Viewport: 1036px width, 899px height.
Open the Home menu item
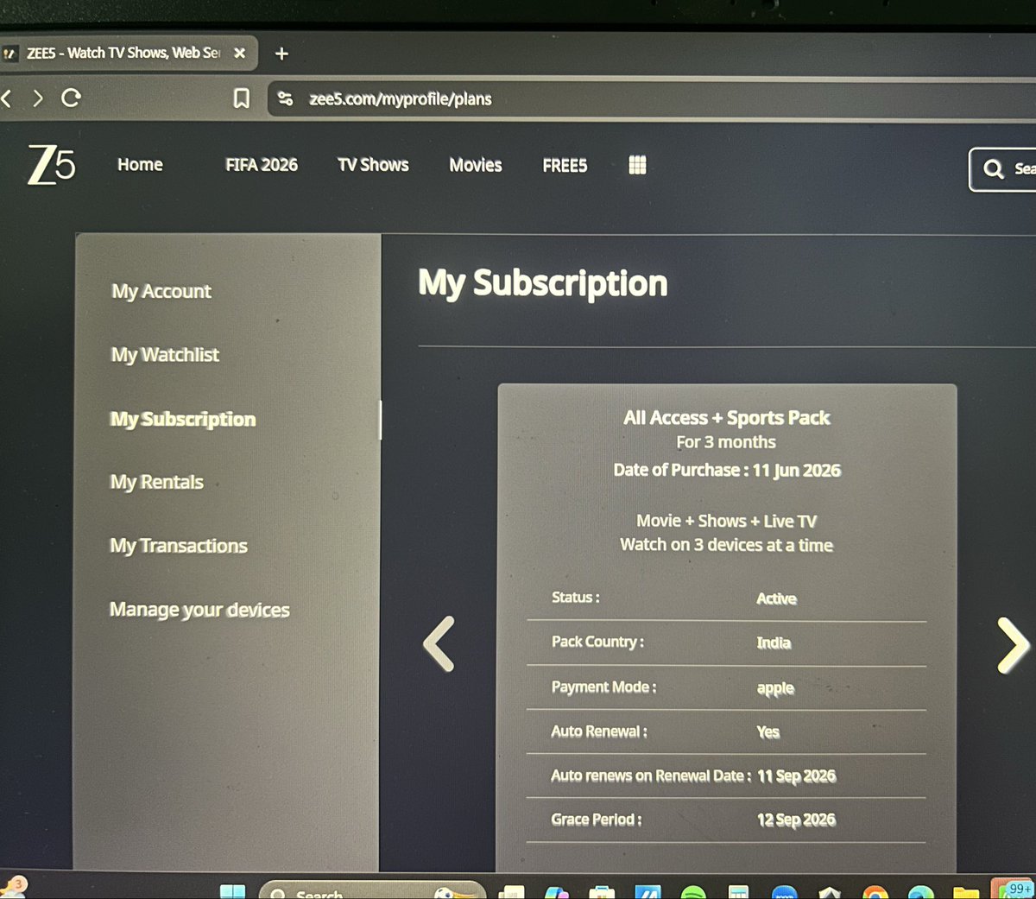point(140,165)
